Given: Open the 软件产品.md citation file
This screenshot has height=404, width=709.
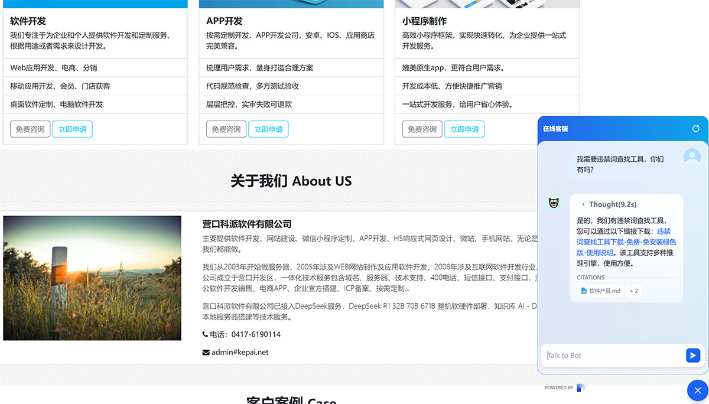Looking at the screenshot, I should pos(601,291).
